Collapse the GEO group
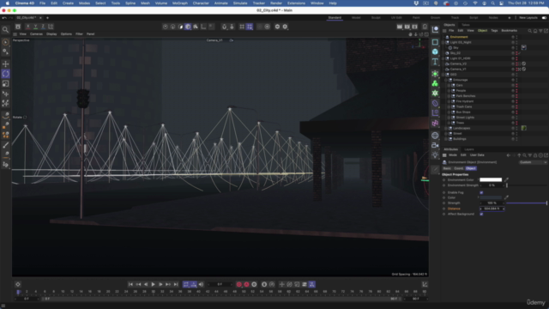 [443, 75]
